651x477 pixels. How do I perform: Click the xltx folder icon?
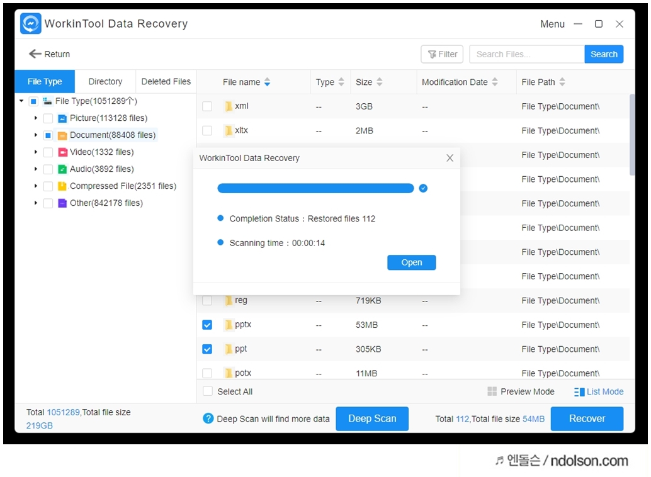point(229,131)
